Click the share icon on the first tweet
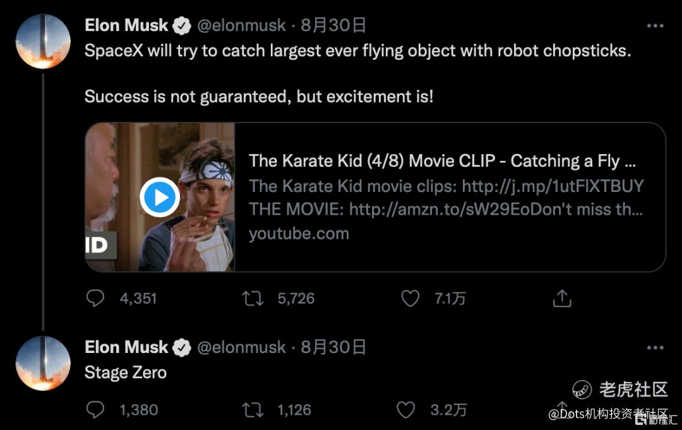 tap(561, 298)
